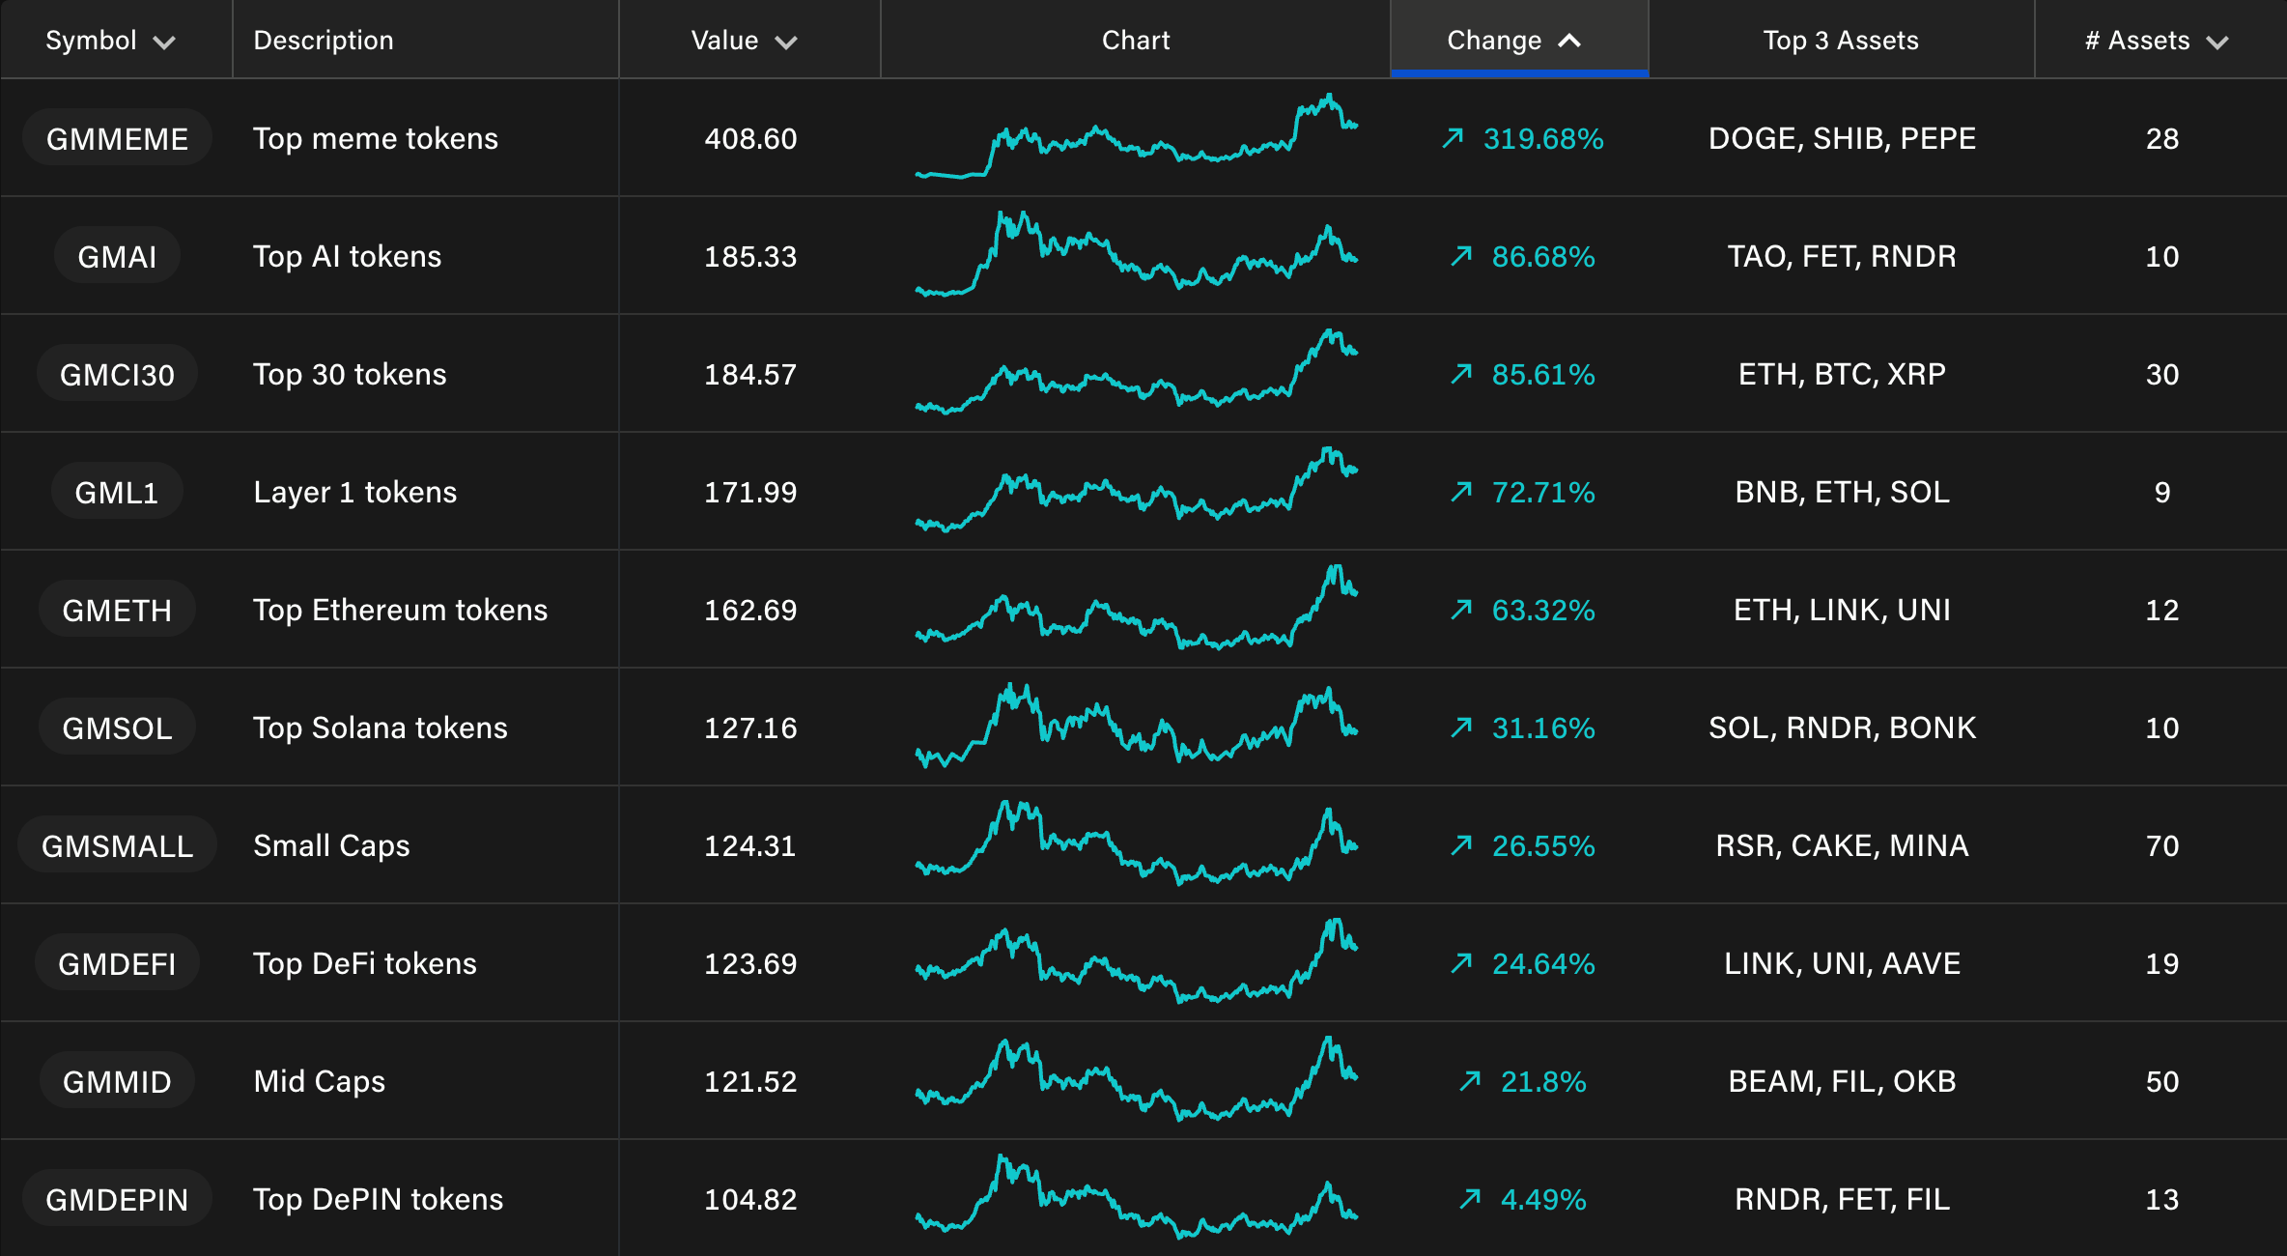Click the GMSMALL symbol pill
The height and width of the screenshot is (1256, 2287).
[117, 845]
